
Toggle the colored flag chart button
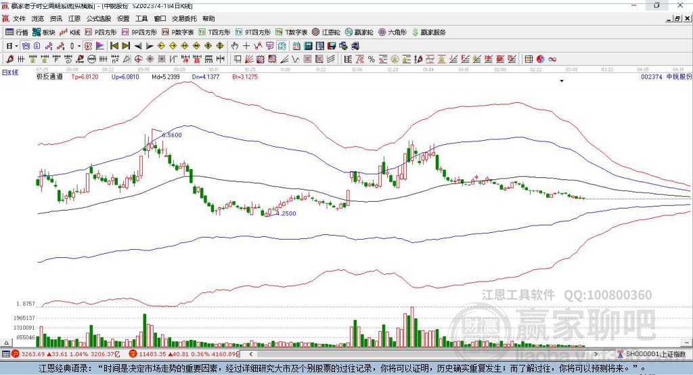(100, 46)
